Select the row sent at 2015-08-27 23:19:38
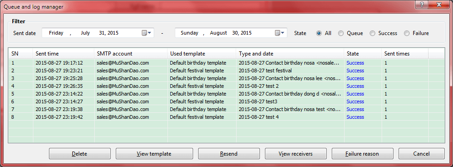Image resolution: width=453 pixels, height=167 pixels. pos(227,109)
